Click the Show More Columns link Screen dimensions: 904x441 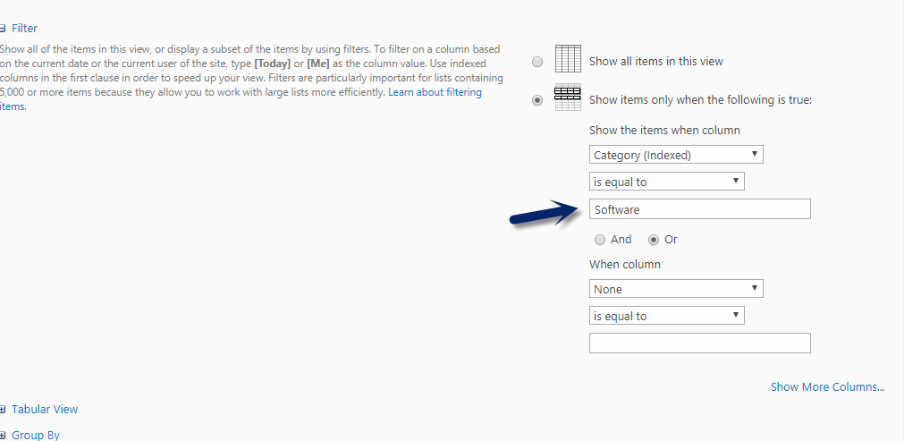pos(827,387)
